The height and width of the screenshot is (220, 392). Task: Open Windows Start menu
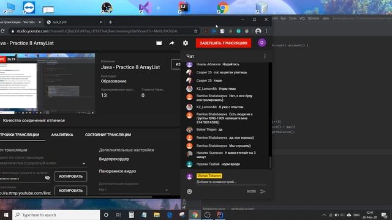tap(6, 215)
